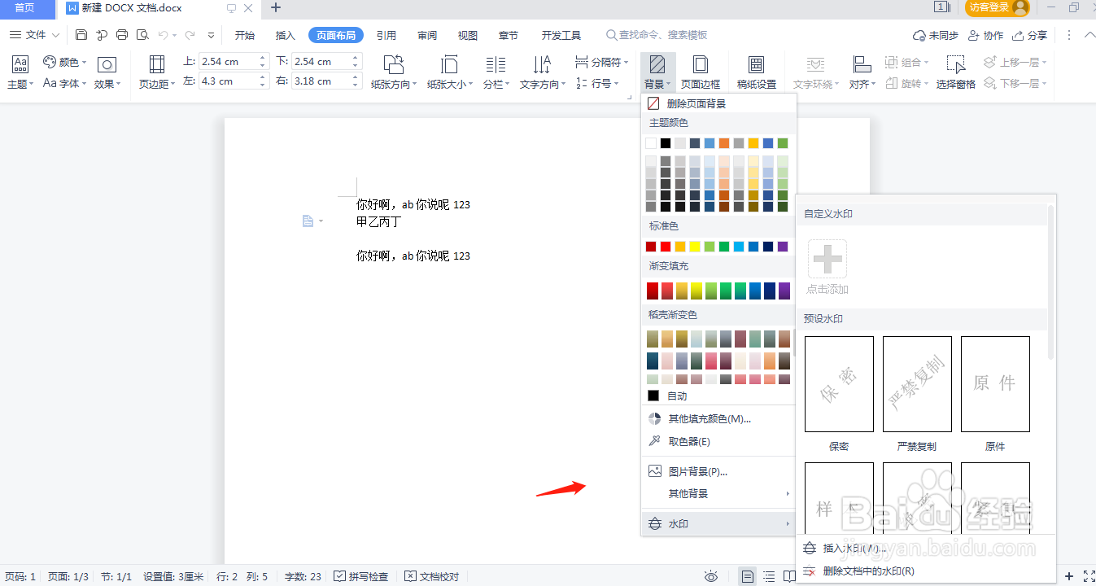Open the 纸张大小 paper size button
The height and width of the screenshot is (586, 1096).
pyautogui.click(x=450, y=72)
